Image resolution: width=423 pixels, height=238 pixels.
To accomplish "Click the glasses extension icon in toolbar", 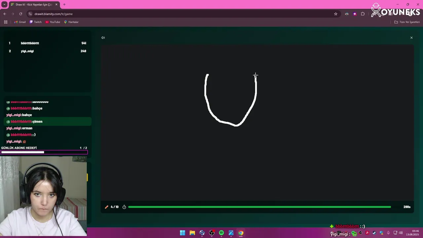I will (347, 14).
